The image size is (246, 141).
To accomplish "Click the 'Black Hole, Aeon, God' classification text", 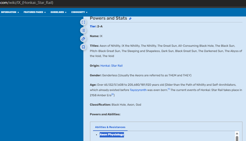I will pyautogui.click(x=126, y=105).
